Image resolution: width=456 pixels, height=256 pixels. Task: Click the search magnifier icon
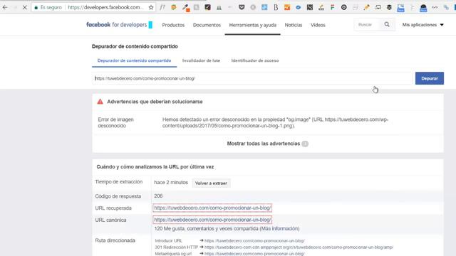point(387,25)
